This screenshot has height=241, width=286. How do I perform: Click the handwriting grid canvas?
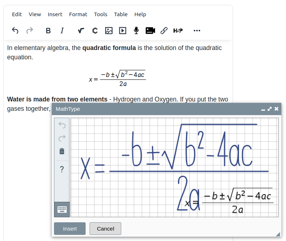pos(174,167)
